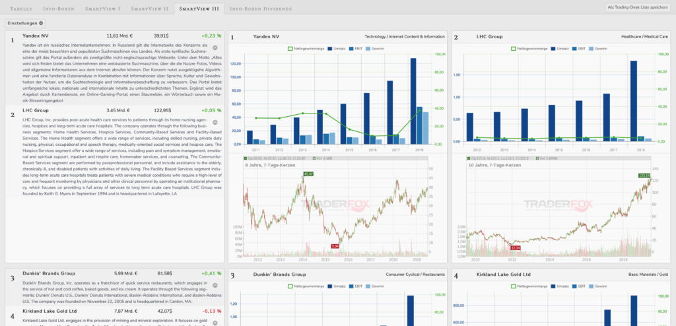Image resolution: width=676 pixels, height=326 pixels.
Task: Click Consumer Cyclical / Restaurants label
Action: (415, 275)
